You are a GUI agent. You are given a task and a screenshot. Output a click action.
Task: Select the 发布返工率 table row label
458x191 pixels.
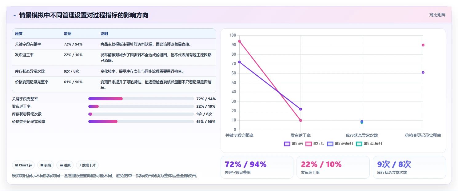pyautogui.click(x=24, y=55)
